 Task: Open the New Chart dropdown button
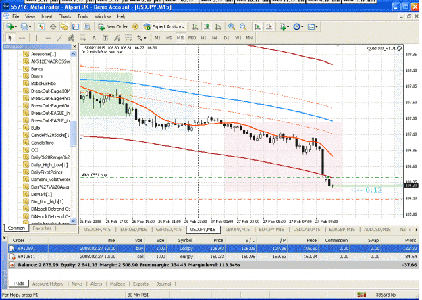11,26
